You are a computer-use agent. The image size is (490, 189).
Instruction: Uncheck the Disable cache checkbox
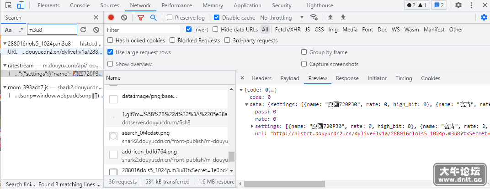click(217, 17)
